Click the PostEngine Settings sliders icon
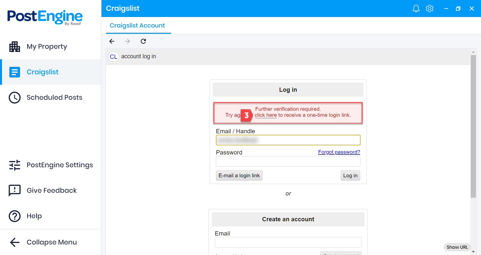Viewport: 481px width, 255px height. pyautogui.click(x=15, y=165)
